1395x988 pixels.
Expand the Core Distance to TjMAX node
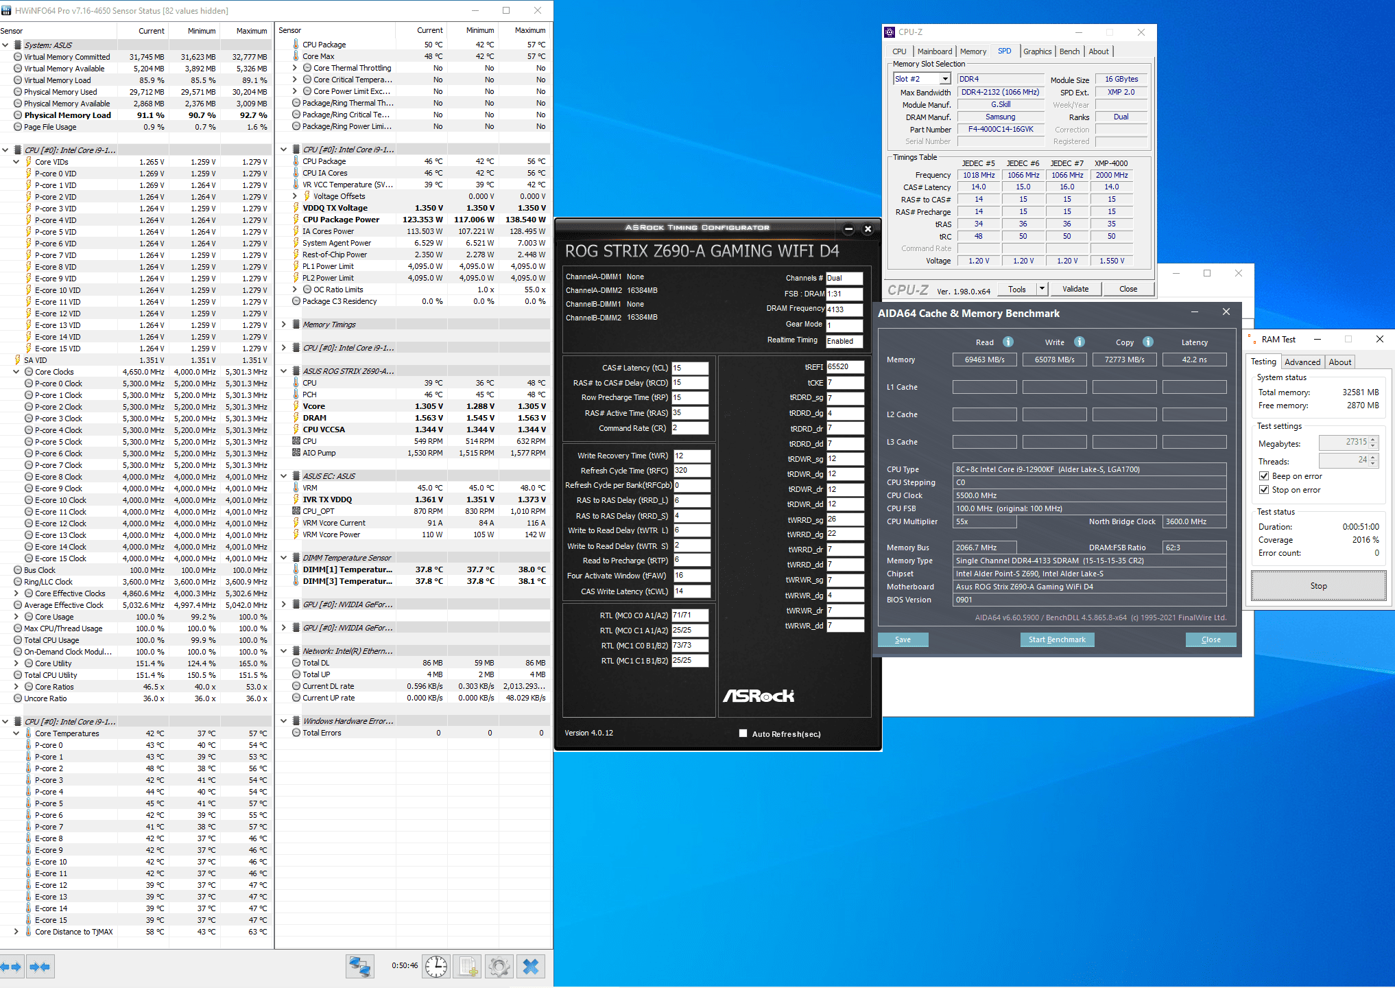[16, 932]
